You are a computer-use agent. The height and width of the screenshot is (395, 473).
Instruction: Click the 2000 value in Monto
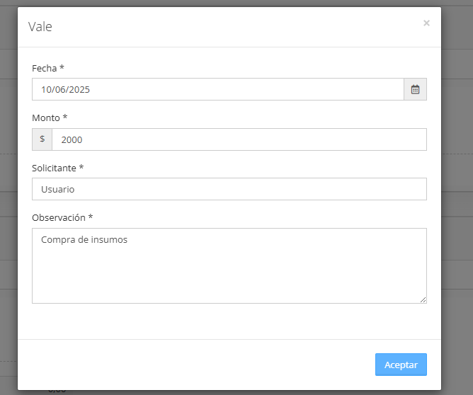click(72, 139)
